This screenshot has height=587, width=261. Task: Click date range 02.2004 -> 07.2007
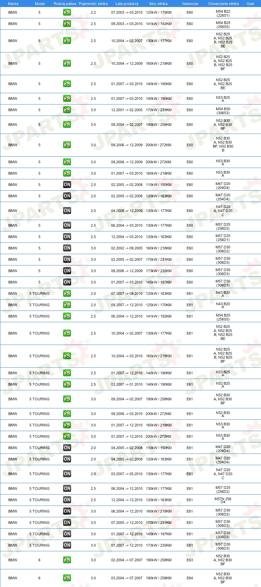point(127,560)
